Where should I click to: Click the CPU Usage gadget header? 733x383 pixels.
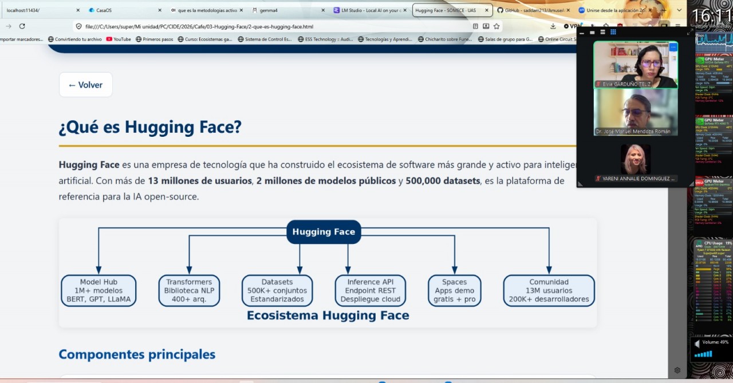(714, 243)
